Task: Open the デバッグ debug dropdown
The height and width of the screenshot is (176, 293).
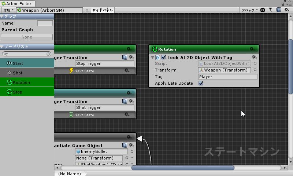Action: (249, 10)
